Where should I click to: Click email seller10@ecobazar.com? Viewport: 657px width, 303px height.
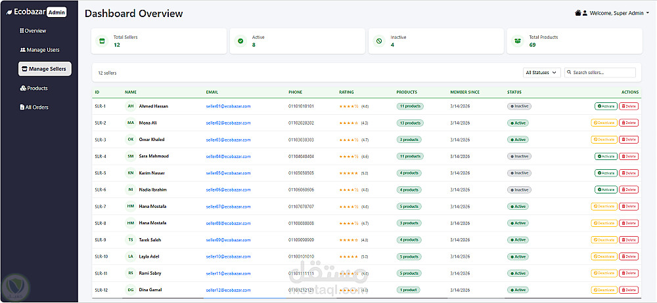tap(229, 256)
